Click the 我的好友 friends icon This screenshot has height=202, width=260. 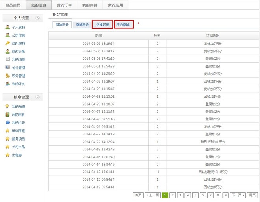click(x=7, y=84)
